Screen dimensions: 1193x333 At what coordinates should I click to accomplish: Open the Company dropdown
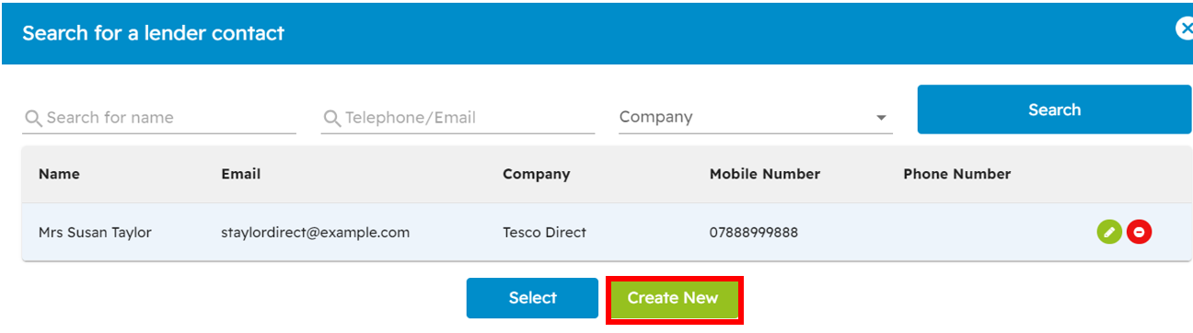[756, 118]
